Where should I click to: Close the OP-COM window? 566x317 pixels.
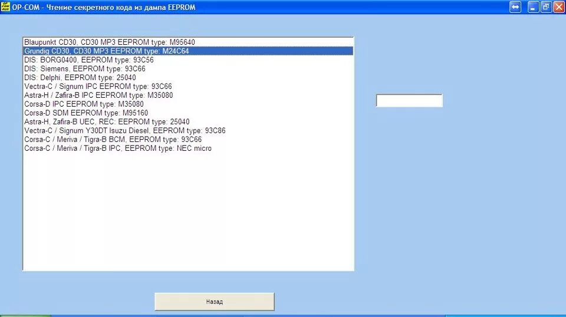tap(559, 7)
